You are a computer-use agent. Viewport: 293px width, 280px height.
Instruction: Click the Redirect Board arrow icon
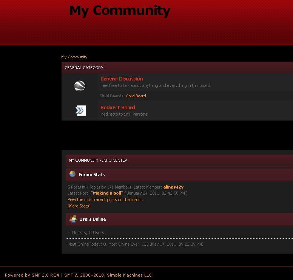[81, 111]
